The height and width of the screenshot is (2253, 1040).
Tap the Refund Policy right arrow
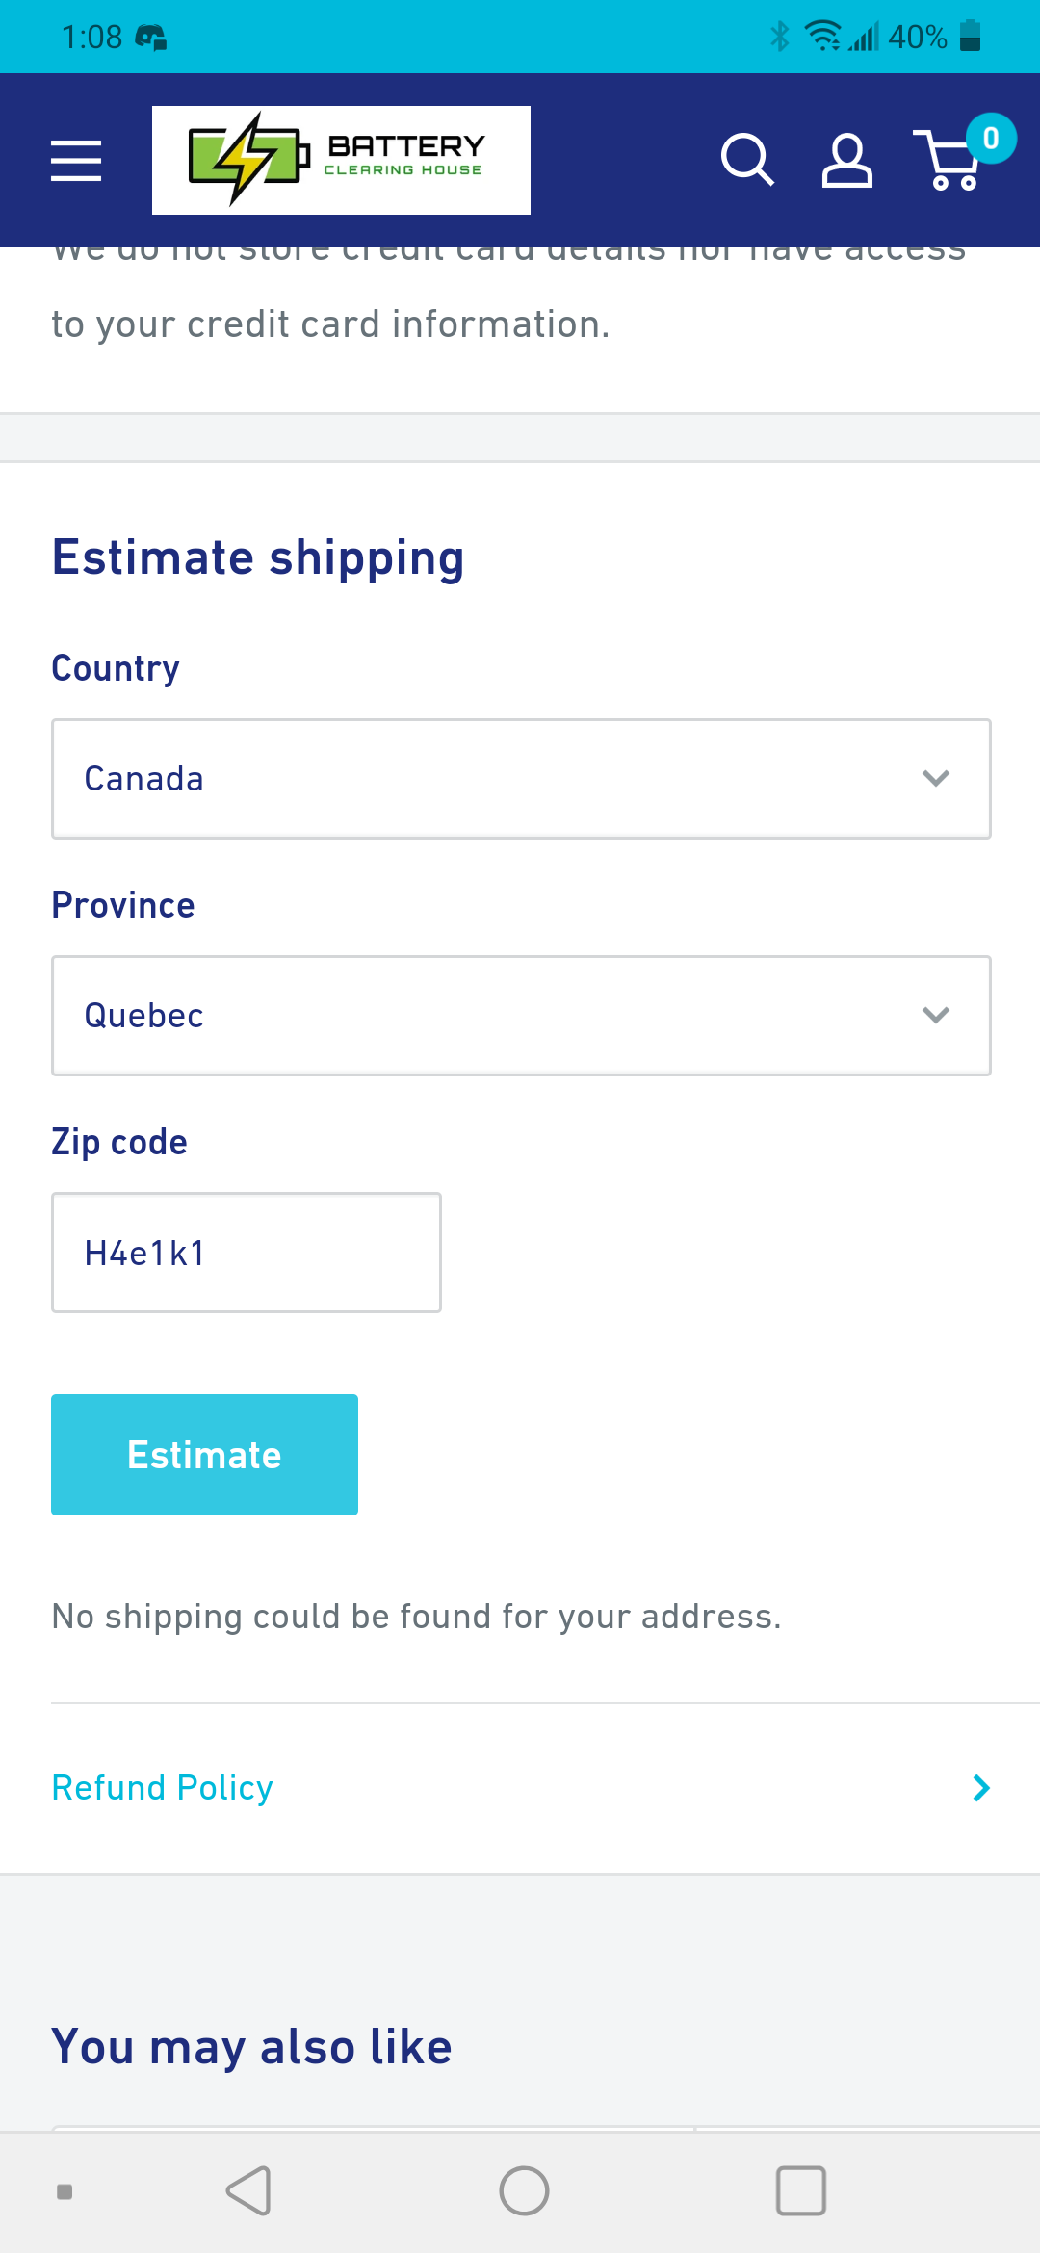pos(981,1788)
